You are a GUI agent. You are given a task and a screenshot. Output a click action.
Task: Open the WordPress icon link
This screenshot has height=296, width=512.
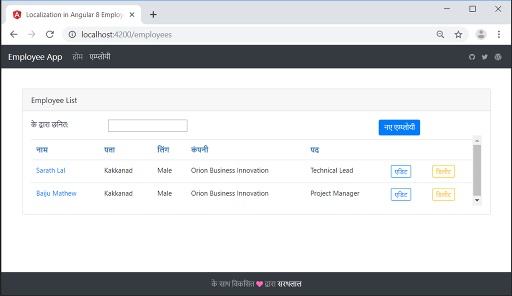pos(497,56)
